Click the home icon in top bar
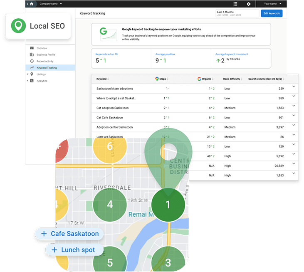304x272 pixels. (32, 4)
